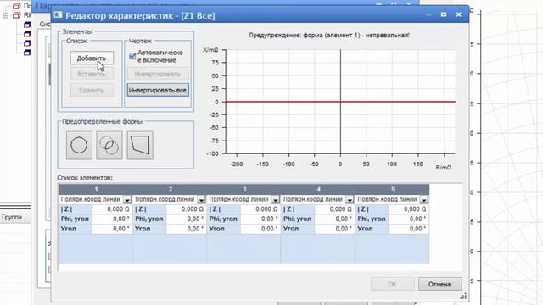The image size is (543, 305).
Task: Click the warning text above the chart
Action: pyautogui.click(x=329, y=36)
